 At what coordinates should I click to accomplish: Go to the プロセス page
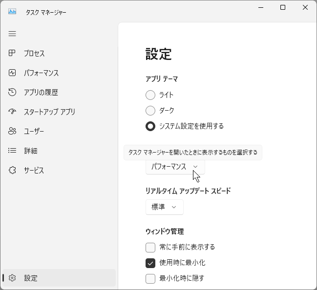pos(59,53)
